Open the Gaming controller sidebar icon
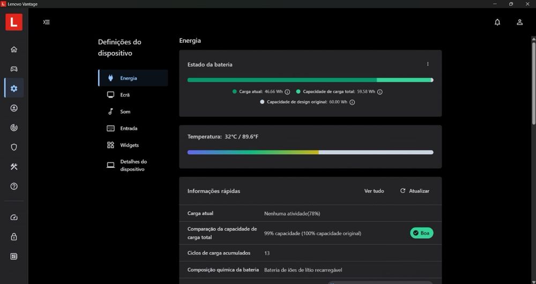Viewport: 536px width, 284px height. coord(14,69)
